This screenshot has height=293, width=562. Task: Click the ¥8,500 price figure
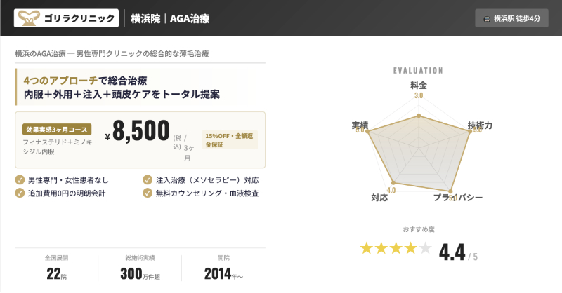(x=140, y=132)
